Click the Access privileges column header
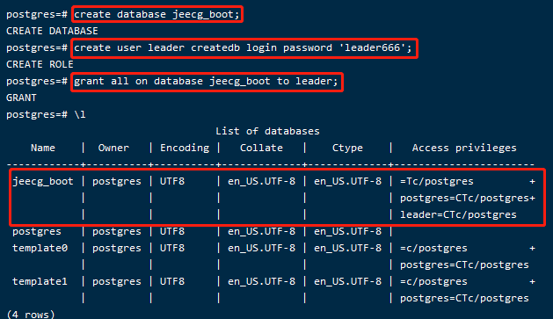 point(464,148)
